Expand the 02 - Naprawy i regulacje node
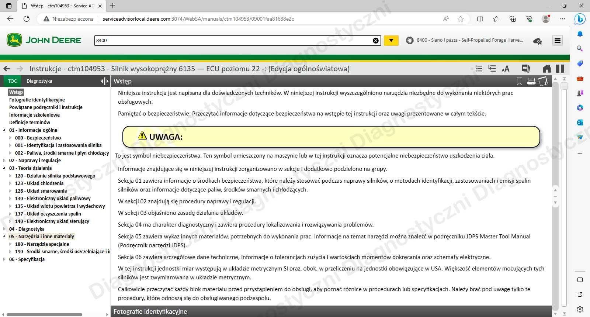Viewport: 590px width, 317px height. 4,161
